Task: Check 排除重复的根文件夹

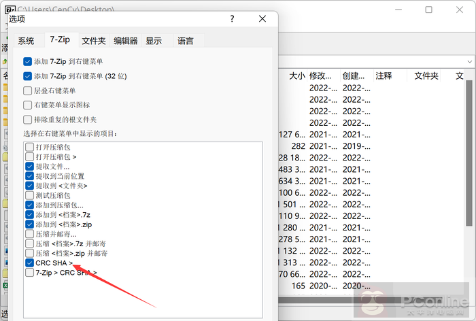Action: (28, 120)
